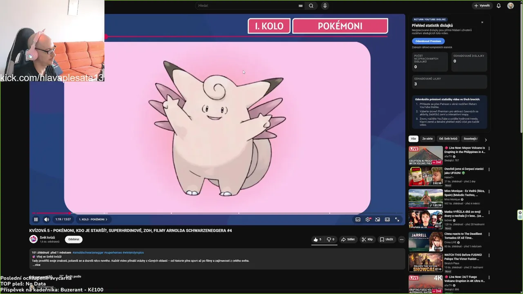
Task: Expand description with ...více
Action: point(36,265)
